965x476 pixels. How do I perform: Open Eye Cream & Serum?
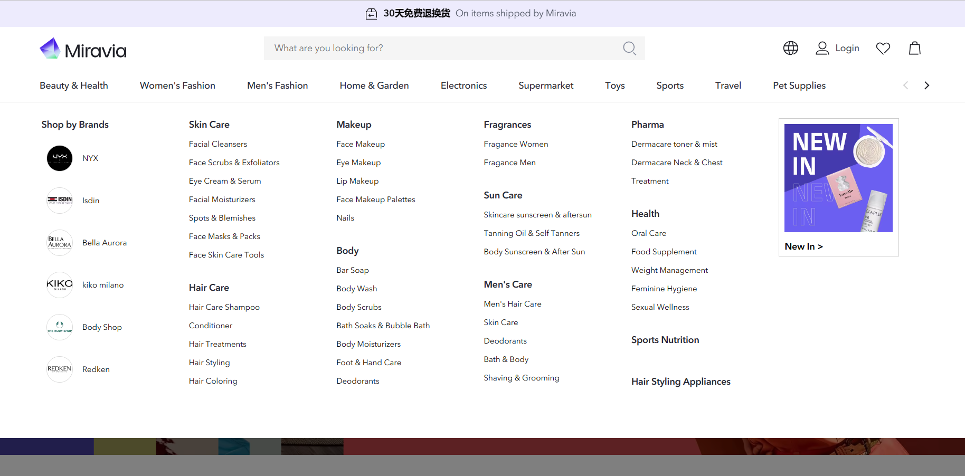tap(225, 181)
